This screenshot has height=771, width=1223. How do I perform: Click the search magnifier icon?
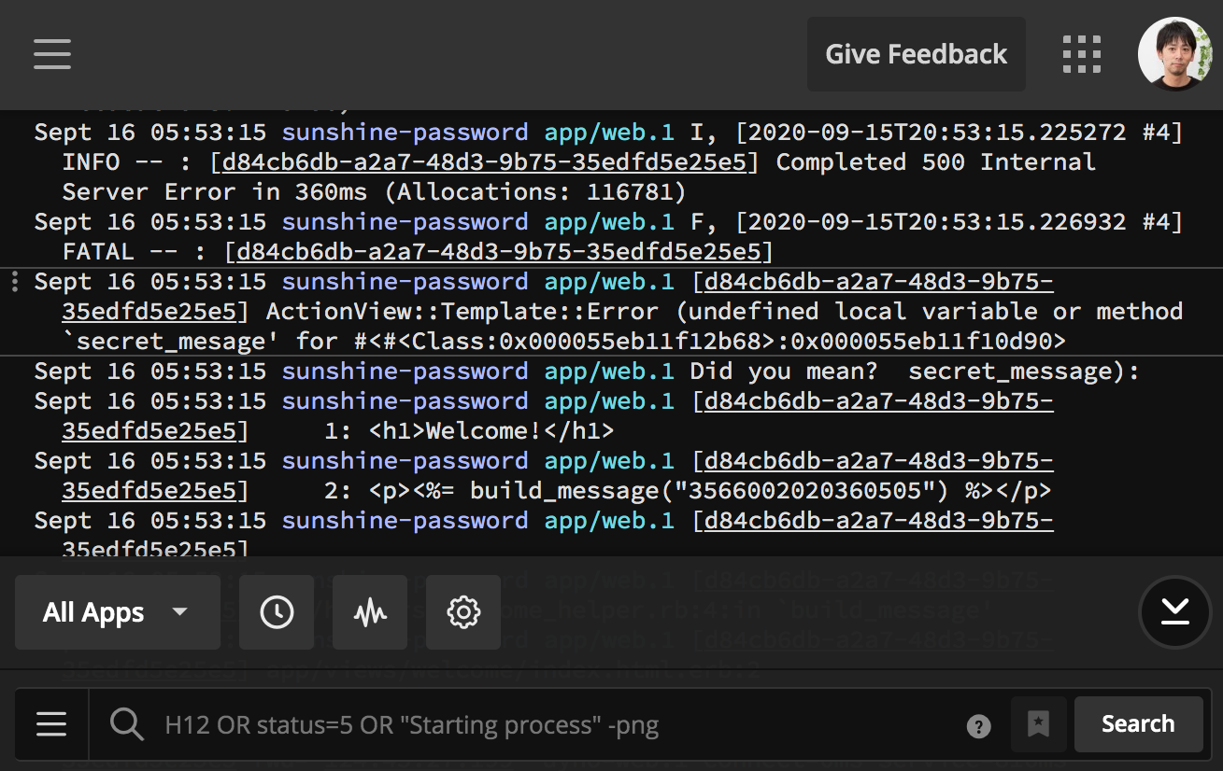[x=127, y=723]
